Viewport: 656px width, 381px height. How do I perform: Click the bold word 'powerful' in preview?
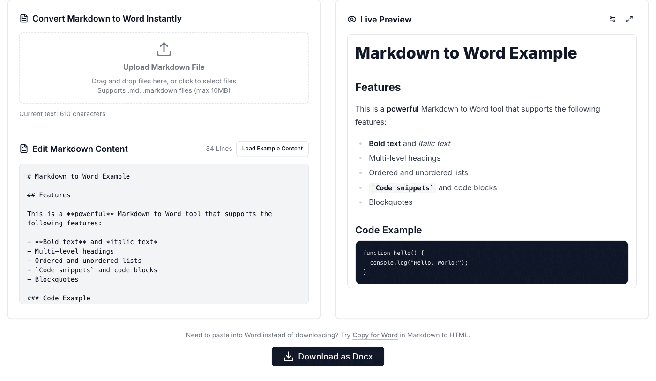pyautogui.click(x=403, y=109)
